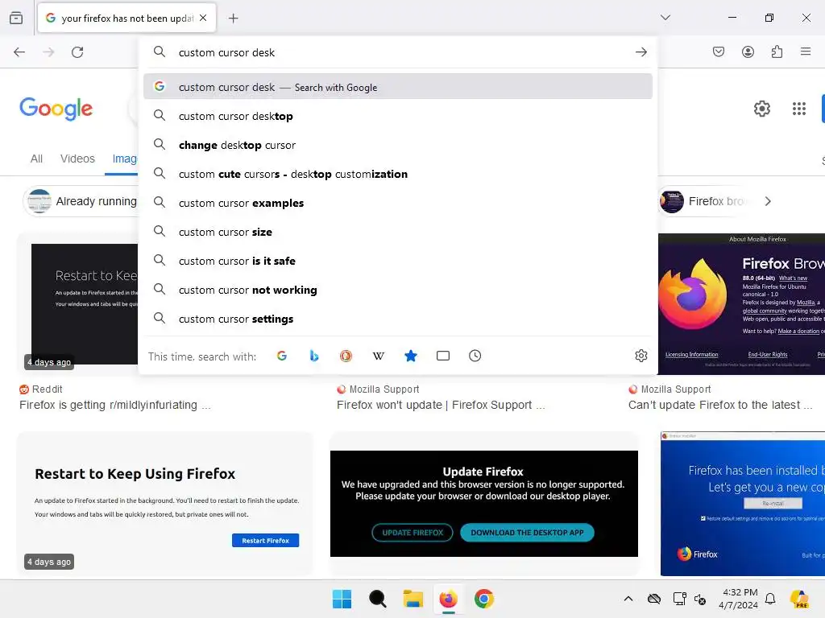Open the Save to Pocket icon
Image resolution: width=825 pixels, height=618 pixels.
pos(719,51)
